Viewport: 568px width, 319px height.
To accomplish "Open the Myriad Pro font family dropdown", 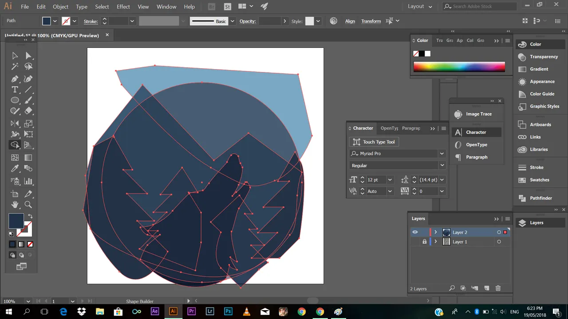I will click(x=442, y=153).
